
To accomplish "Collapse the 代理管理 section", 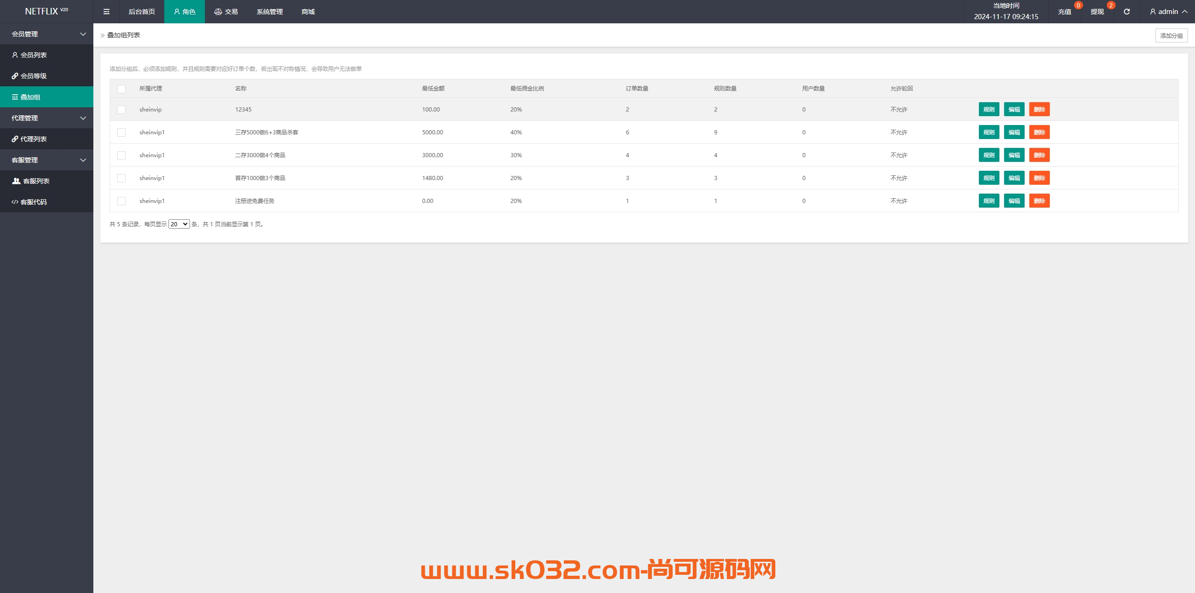I will (x=47, y=118).
